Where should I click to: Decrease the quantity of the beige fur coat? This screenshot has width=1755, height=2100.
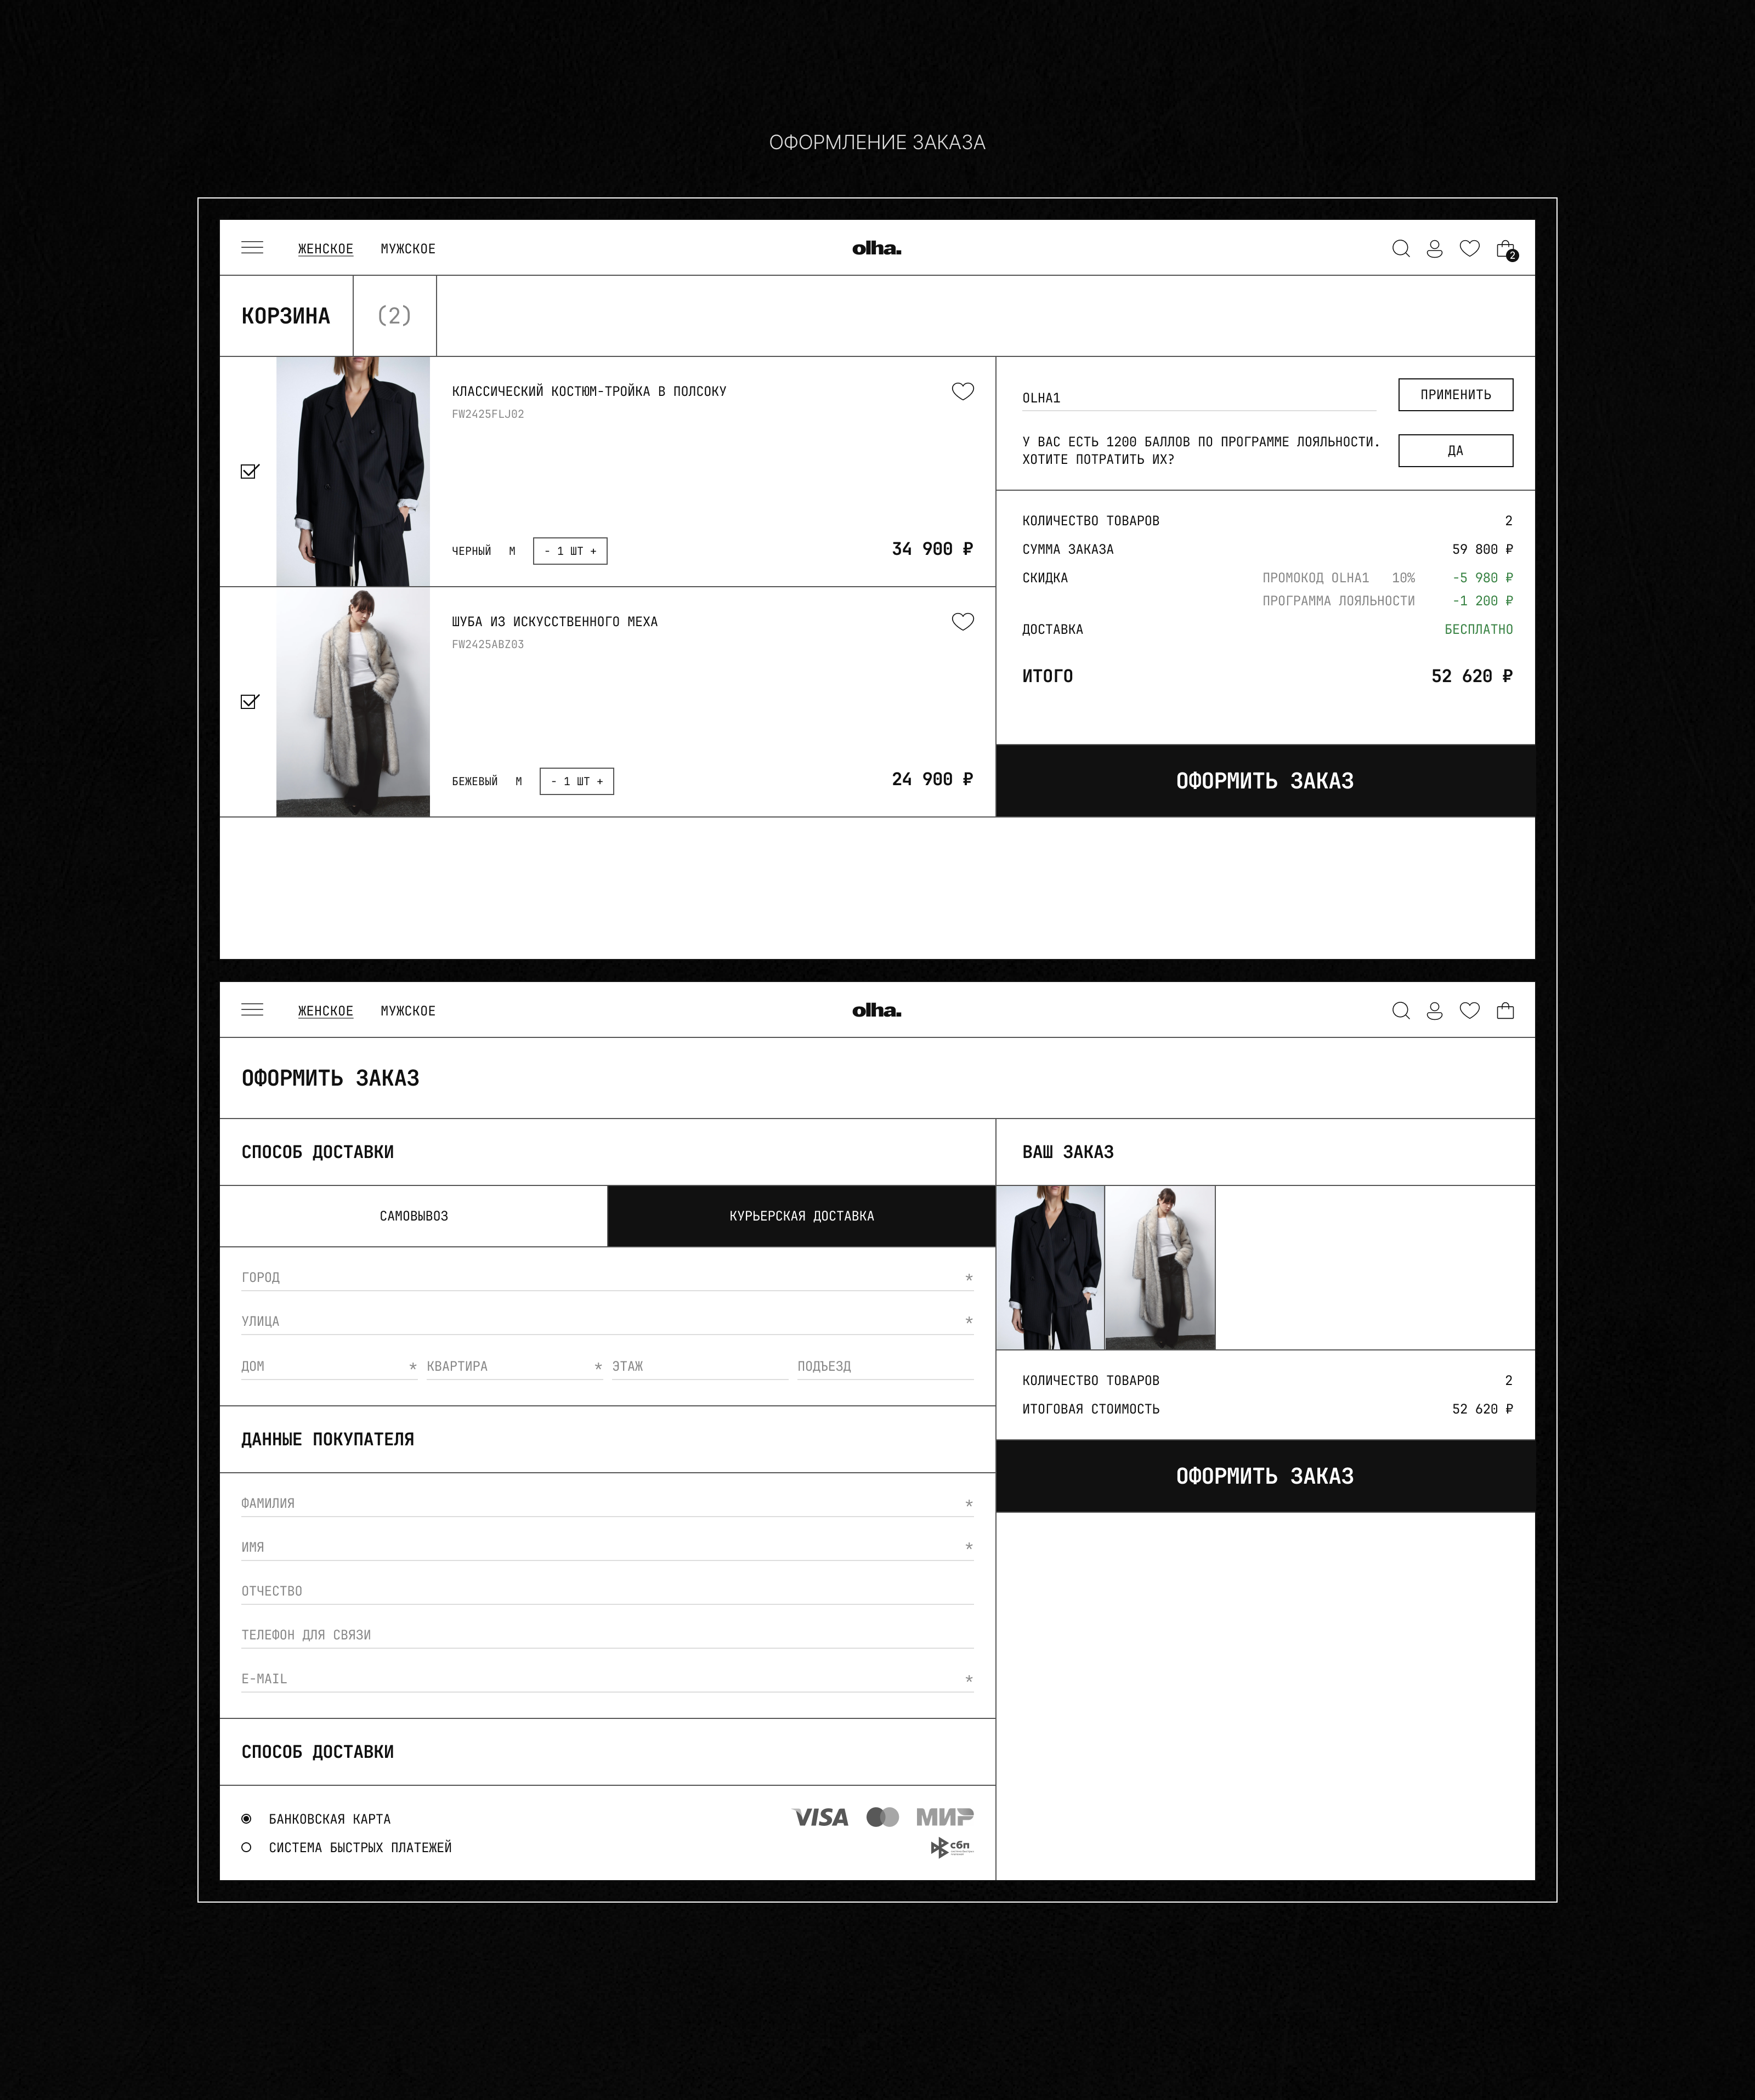553,781
